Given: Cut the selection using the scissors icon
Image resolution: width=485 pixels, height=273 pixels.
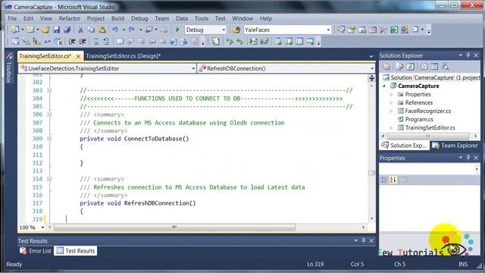Looking at the screenshot, I should click(x=80, y=30).
